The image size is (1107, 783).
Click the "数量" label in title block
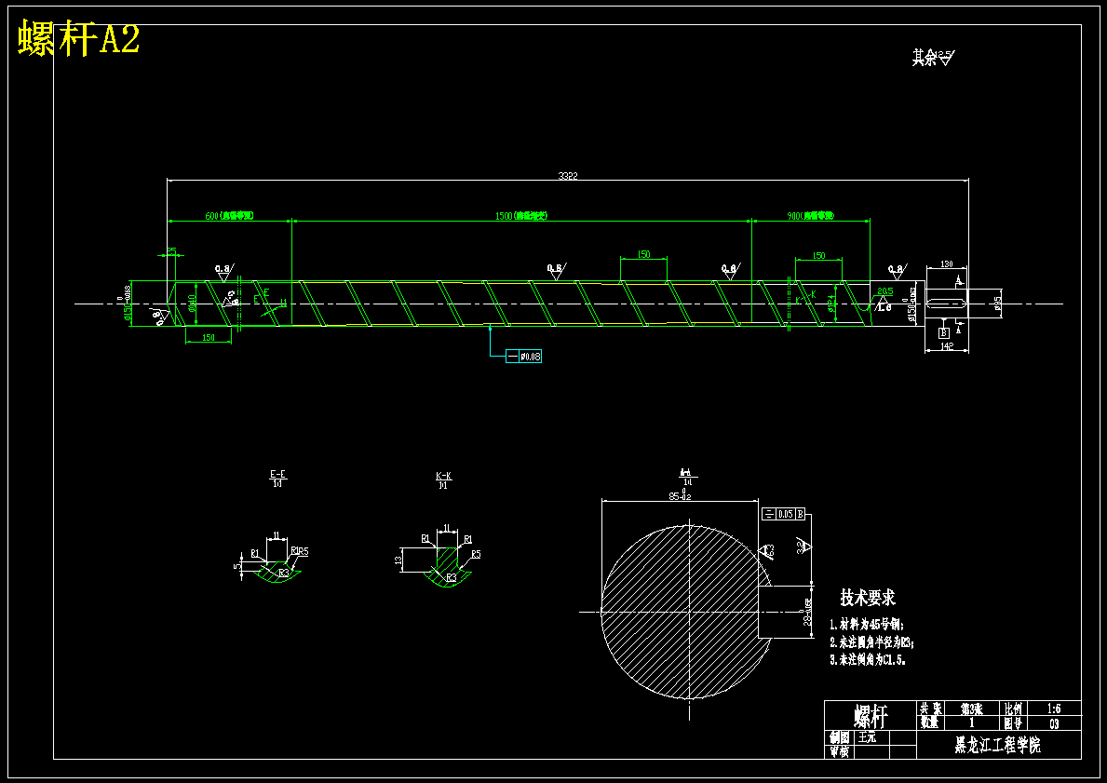click(929, 723)
